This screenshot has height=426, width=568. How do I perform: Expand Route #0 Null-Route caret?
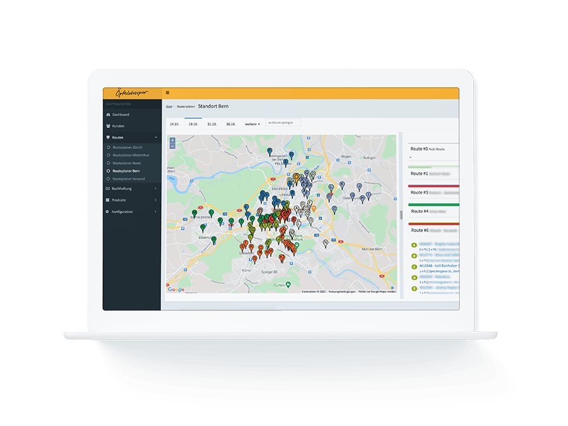click(411, 157)
